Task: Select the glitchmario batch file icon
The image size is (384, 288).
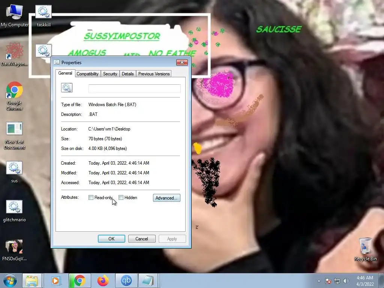Action: (14, 211)
